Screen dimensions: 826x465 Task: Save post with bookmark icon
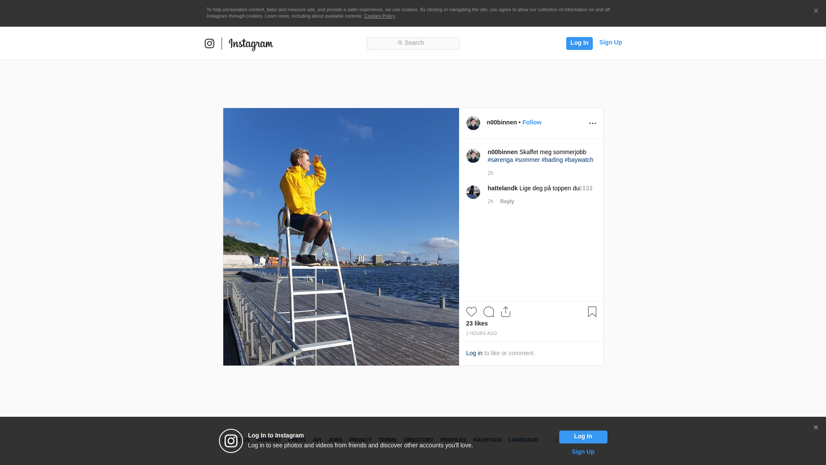(x=592, y=312)
